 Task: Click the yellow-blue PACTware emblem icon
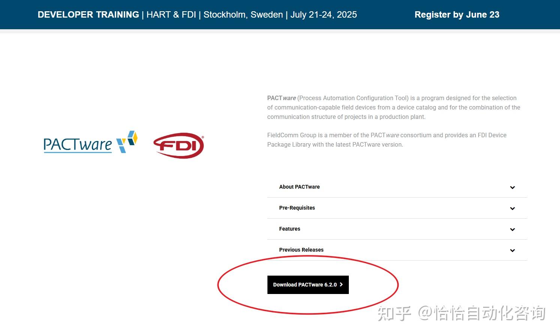(127, 141)
